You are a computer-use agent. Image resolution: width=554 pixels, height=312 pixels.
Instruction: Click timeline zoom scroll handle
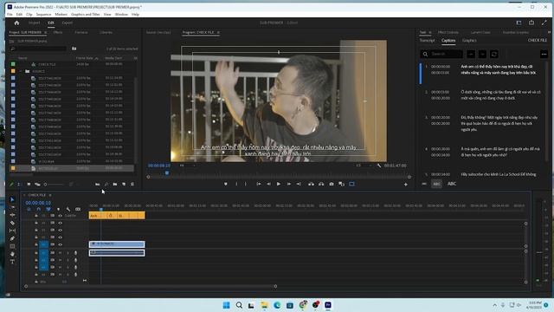tap(275, 286)
